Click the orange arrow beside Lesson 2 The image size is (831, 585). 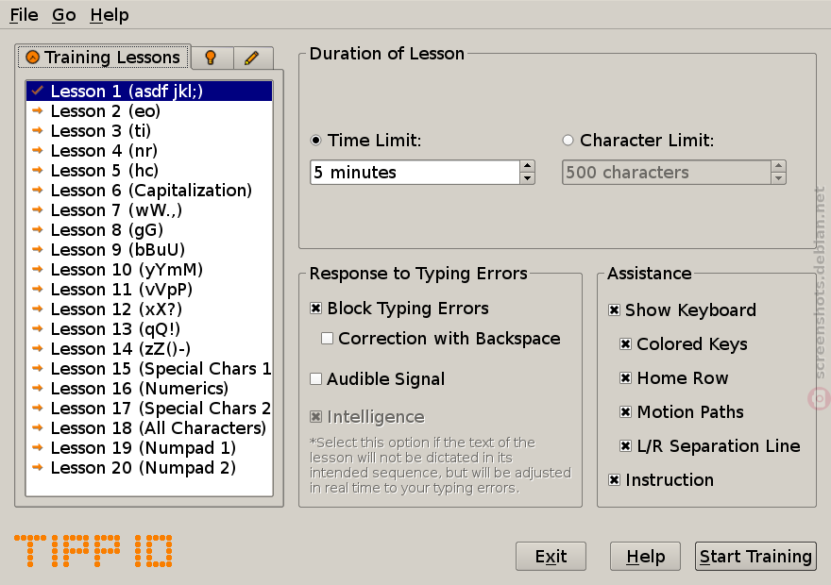37,110
